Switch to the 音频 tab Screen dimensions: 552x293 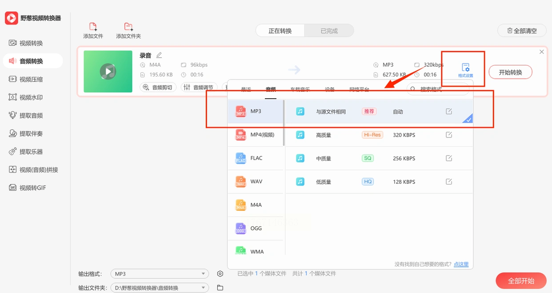[271, 89]
